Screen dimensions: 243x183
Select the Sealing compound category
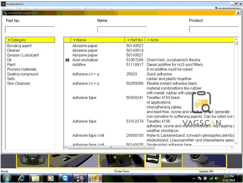pos(23,74)
